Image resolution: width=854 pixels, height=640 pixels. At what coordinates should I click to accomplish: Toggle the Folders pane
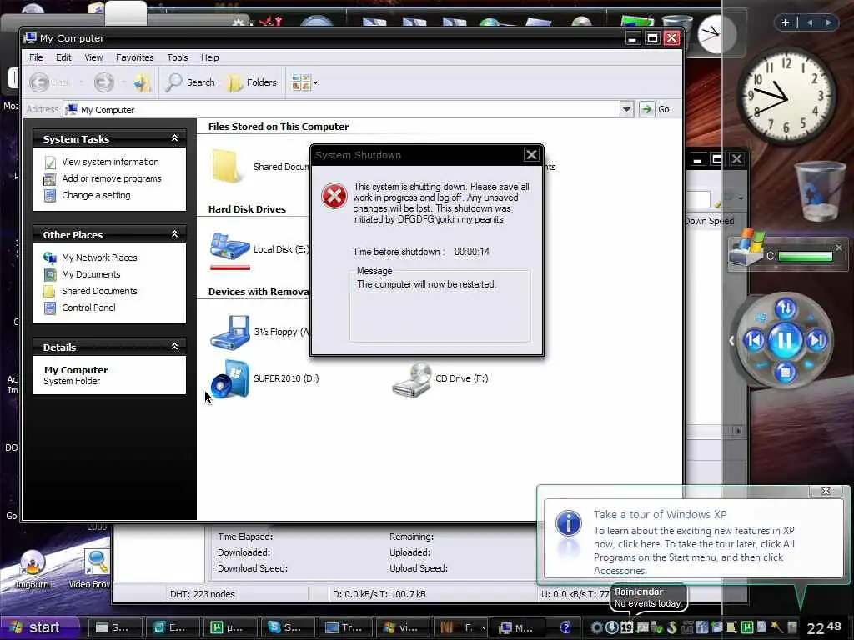point(252,82)
